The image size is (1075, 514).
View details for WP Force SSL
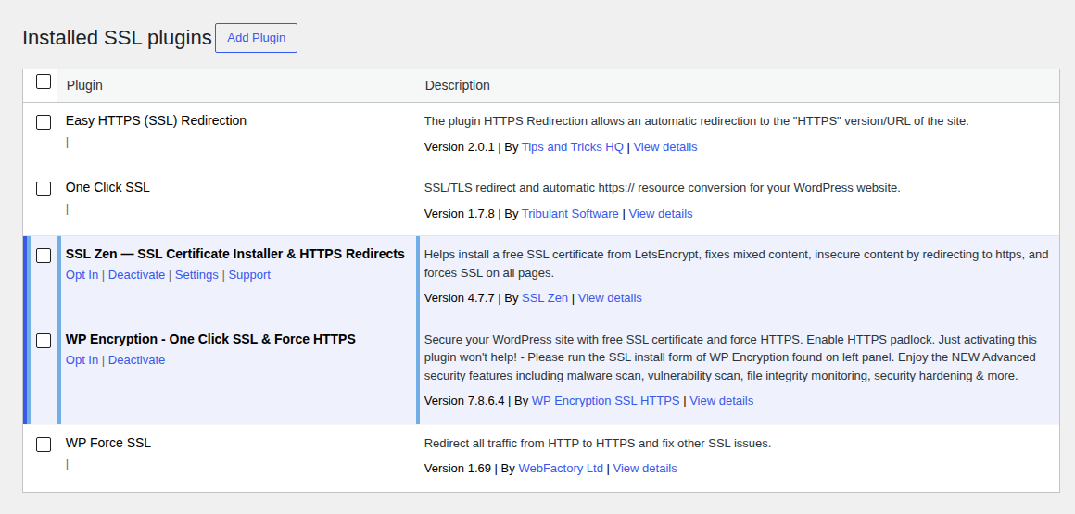[644, 468]
